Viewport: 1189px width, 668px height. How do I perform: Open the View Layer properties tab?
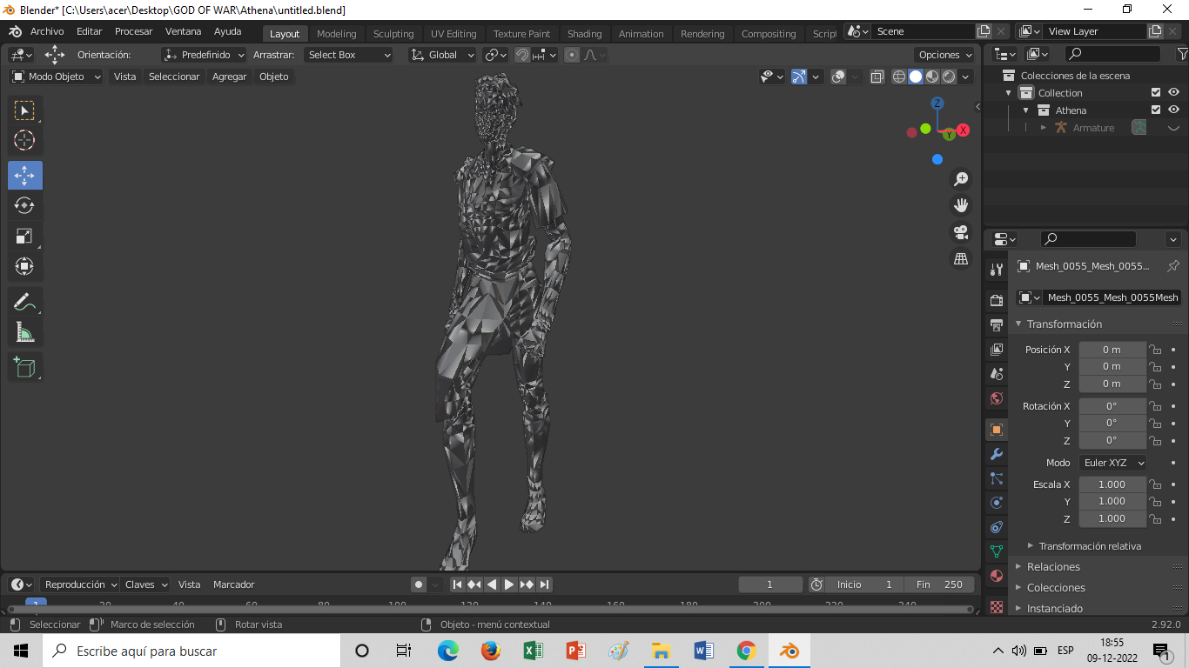(997, 349)
